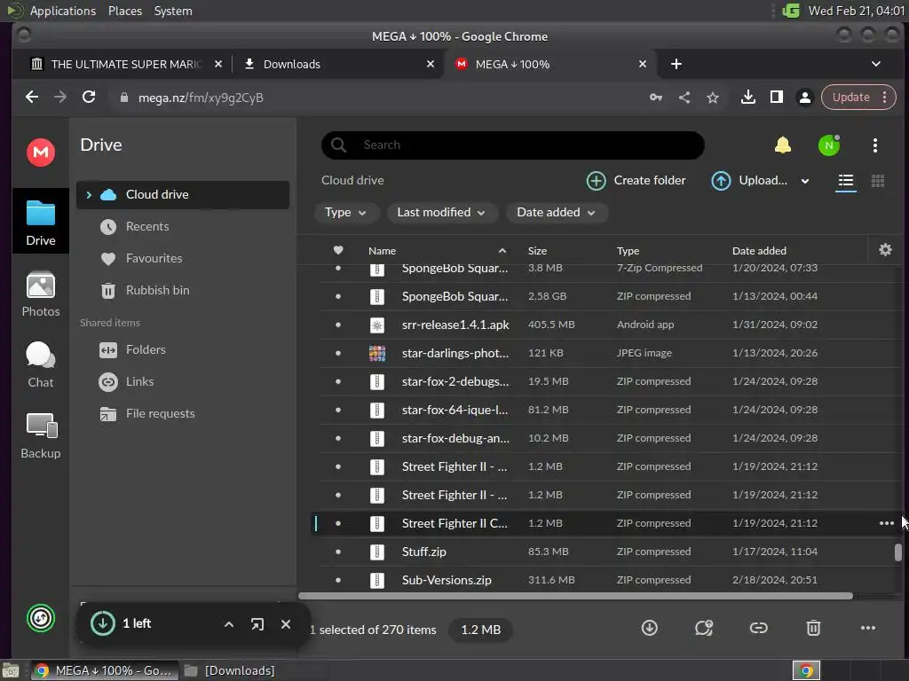Open the System menu
This screenshot has width=909, height=681.
tap(173, 11)
